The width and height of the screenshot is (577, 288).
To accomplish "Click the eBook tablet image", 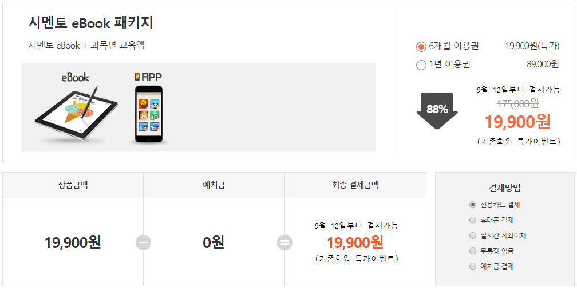I will 77,114.
